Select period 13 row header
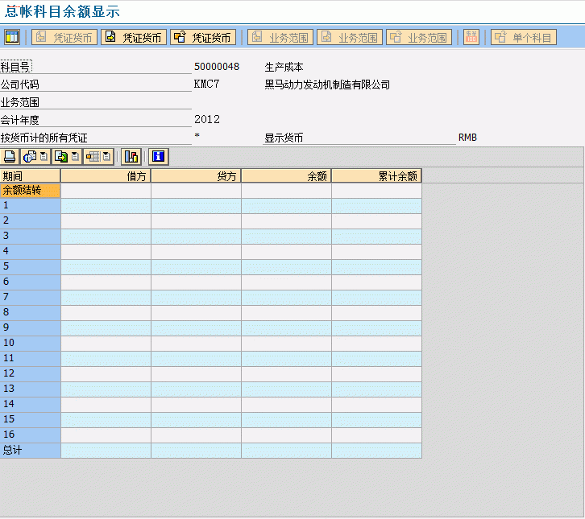The image size is (585, 519). click(30, 389)
